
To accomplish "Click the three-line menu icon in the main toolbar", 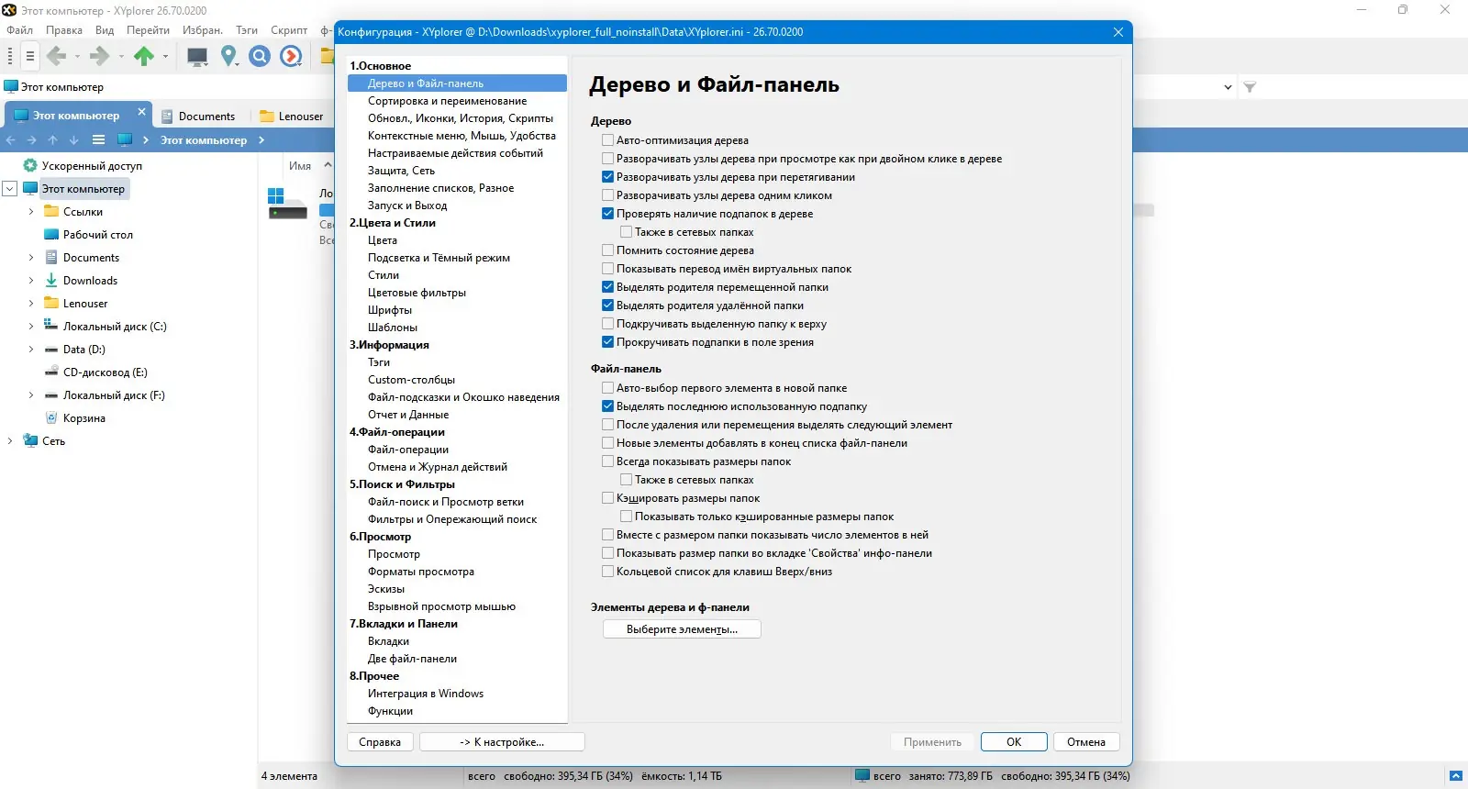I will point(30,57).
